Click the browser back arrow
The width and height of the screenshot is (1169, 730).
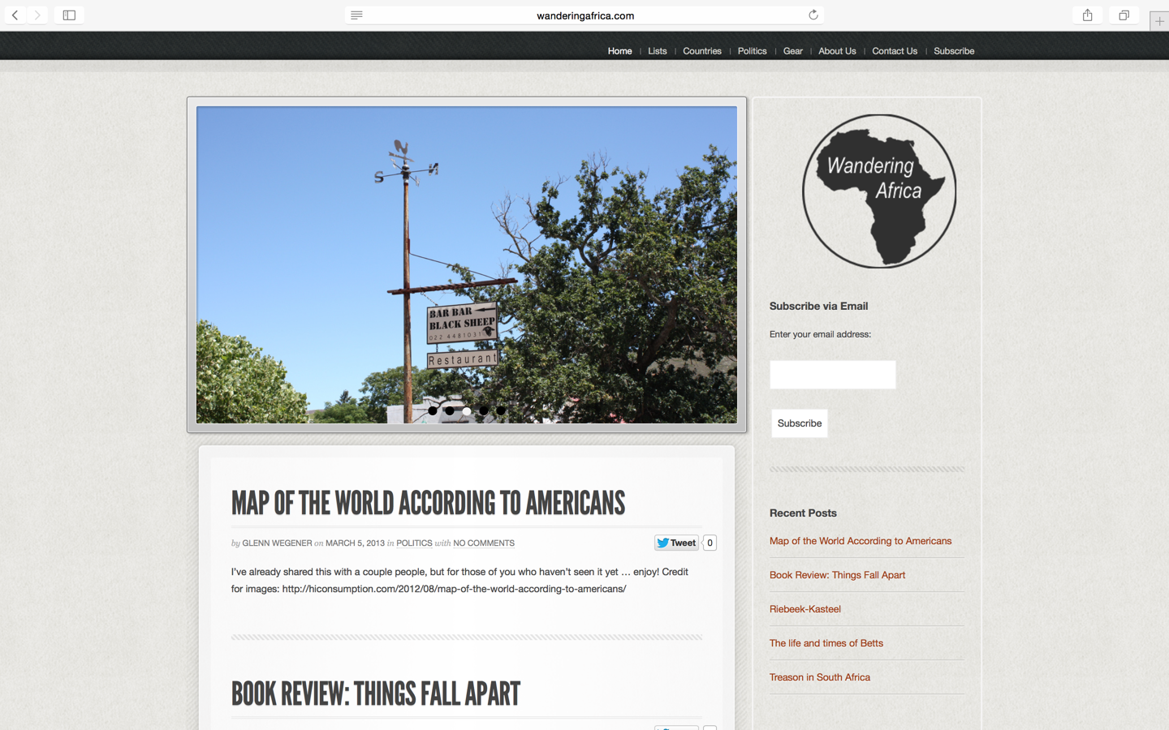coord(15,15)
